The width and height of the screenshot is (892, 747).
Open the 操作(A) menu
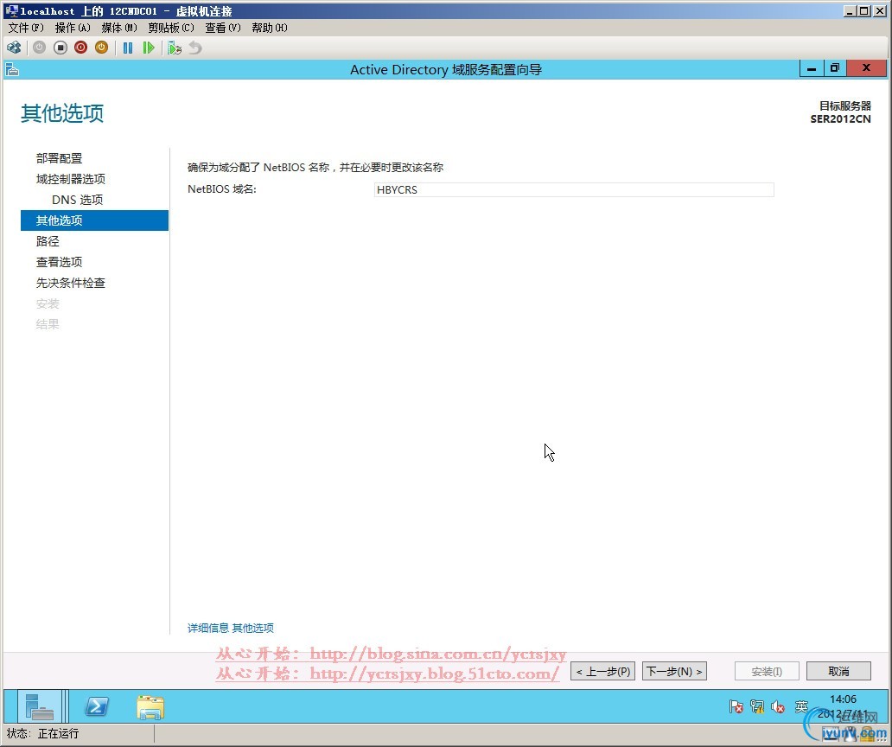click(73, 28)
